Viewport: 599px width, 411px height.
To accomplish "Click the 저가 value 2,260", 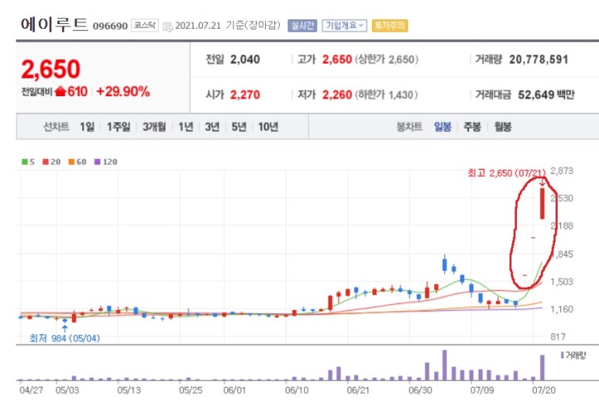I will 337,95.
